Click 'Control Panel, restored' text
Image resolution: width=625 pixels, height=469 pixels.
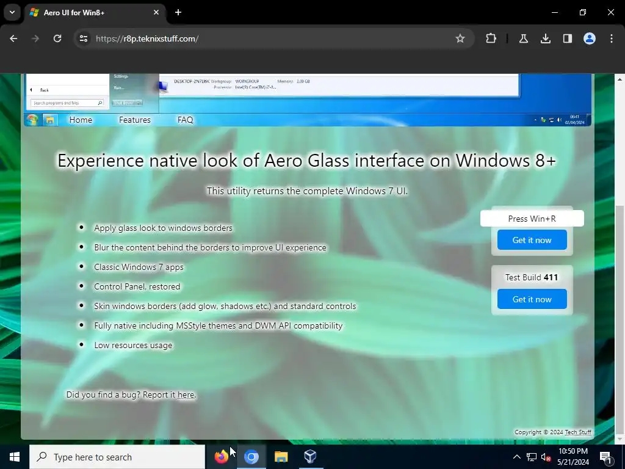tap(137, 287)
